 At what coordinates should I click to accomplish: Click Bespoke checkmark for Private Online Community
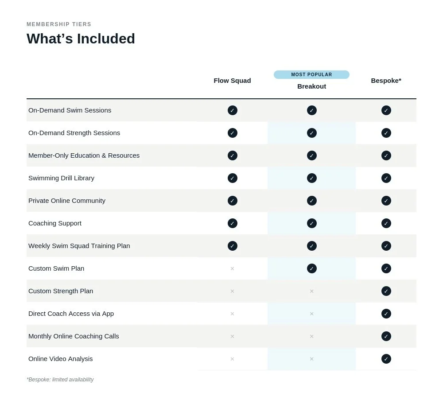point(386,201)
